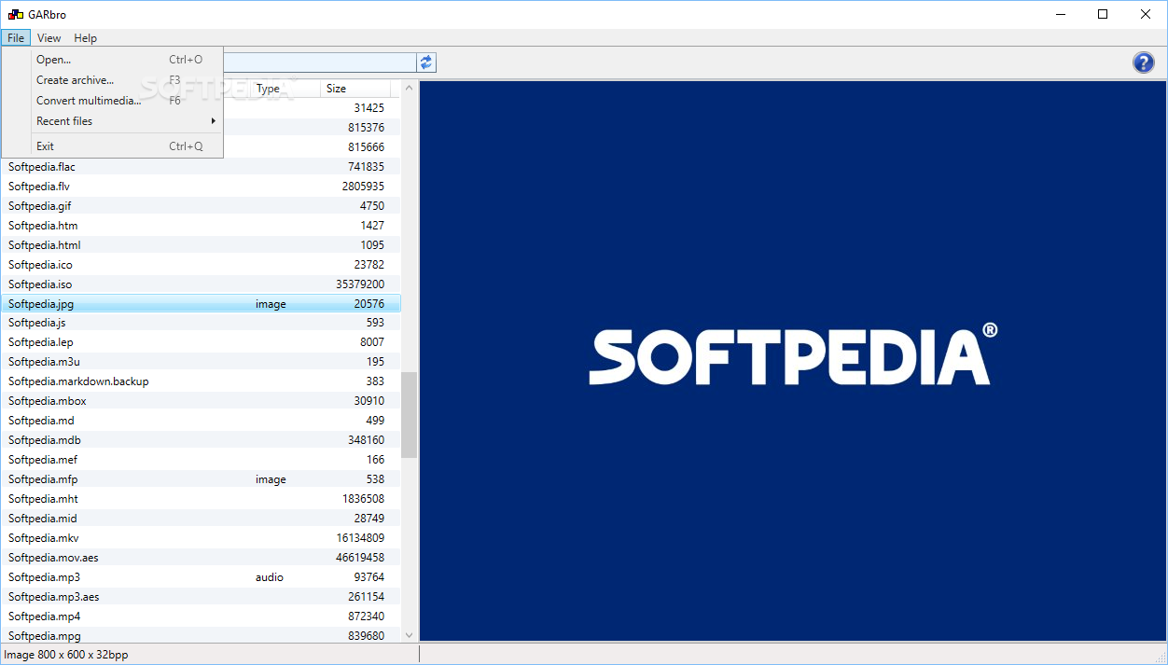The image size is (1168, 665).
Task: Click the file list scrollbar thumb
Action: (x=409, y=414)
